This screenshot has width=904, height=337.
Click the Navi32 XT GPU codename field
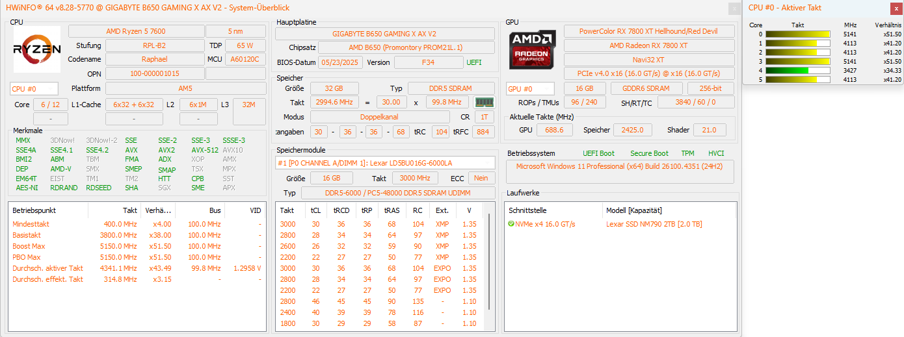648,59
